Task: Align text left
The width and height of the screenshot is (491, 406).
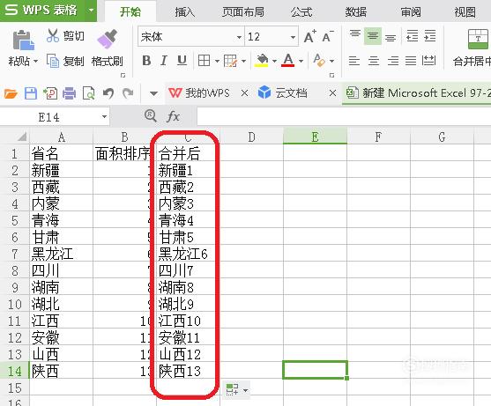Action: click(354, 61)
